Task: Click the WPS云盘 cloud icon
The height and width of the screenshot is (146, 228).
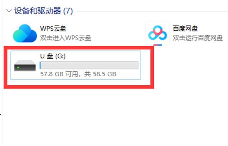Action: (x=25, y=33)
